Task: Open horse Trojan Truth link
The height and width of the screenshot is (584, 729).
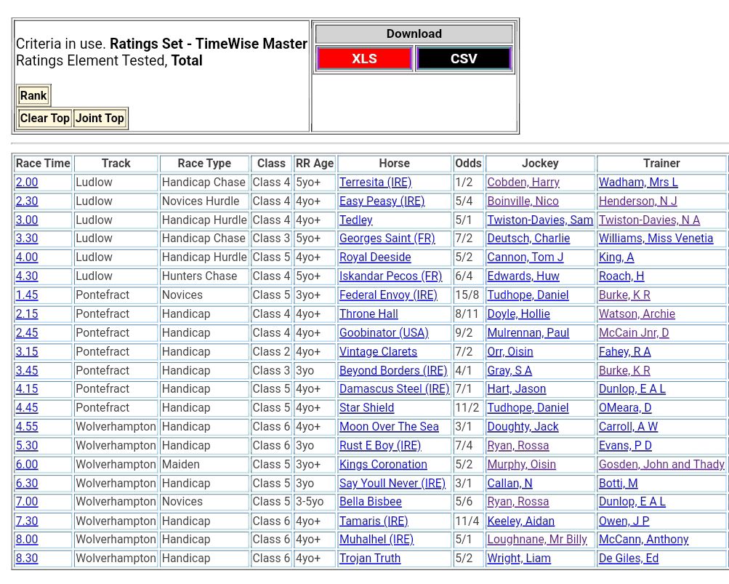Action: (369, 559)
